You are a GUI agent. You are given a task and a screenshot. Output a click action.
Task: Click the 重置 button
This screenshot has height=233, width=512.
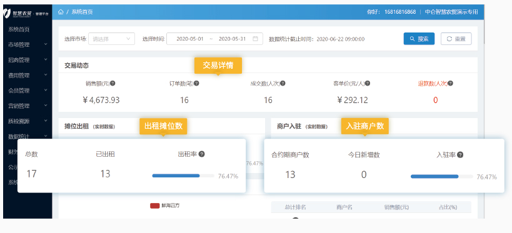(x=456, y=39)
